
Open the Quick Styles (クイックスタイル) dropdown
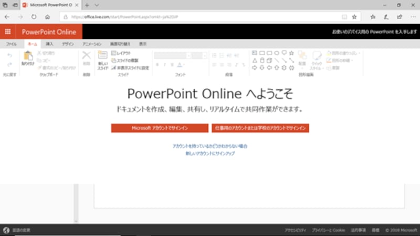[x=317, y=60]
